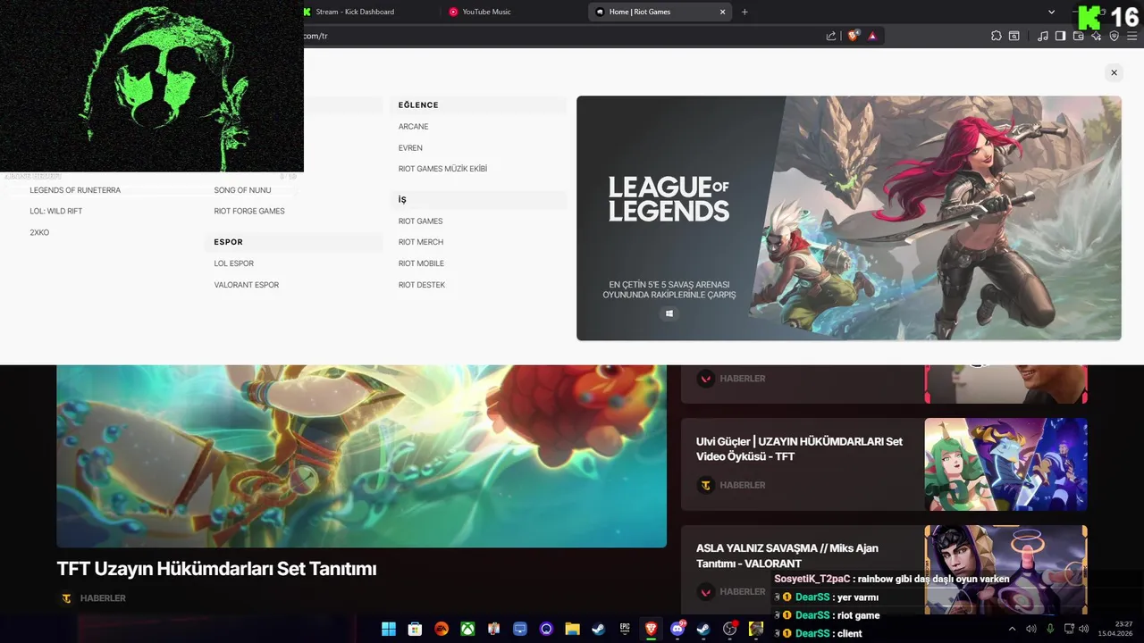Open the media control music note icon

pyautogui.click(x=1043, y=36)
